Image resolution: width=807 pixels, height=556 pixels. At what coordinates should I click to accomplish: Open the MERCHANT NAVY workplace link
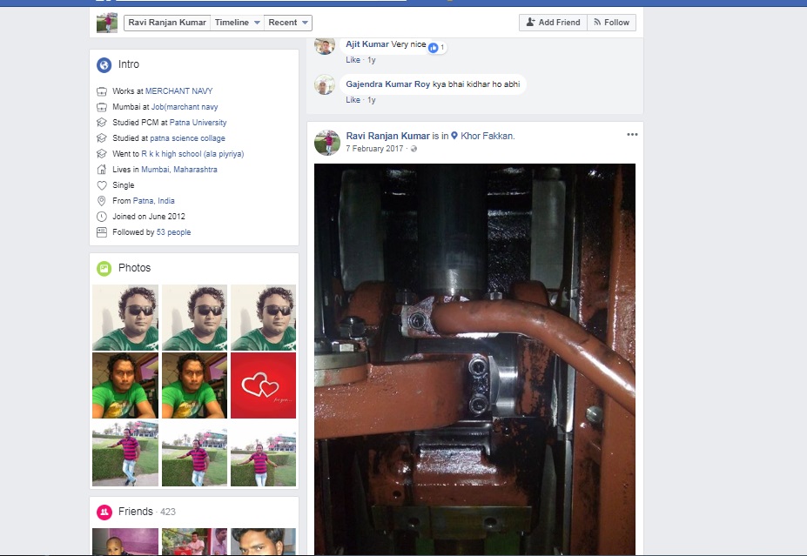click(179, 91)
